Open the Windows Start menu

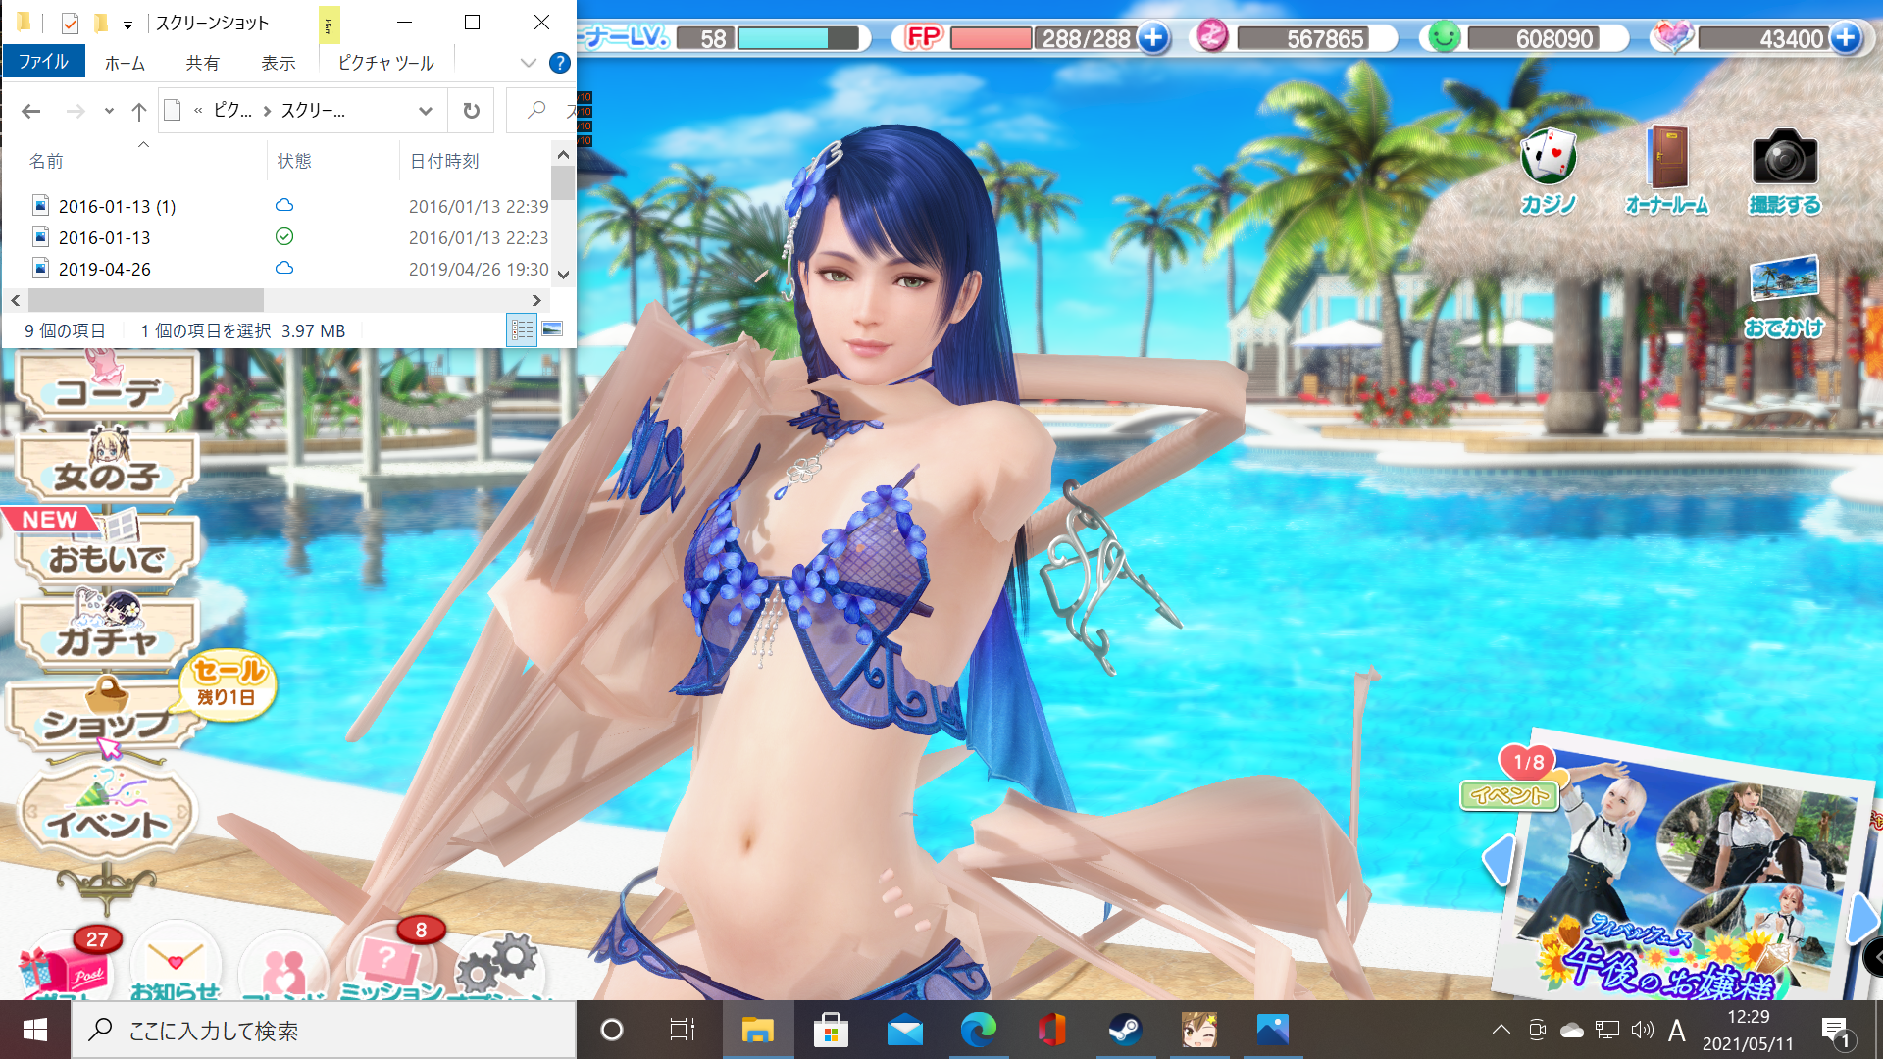[x=35, y=1030]
